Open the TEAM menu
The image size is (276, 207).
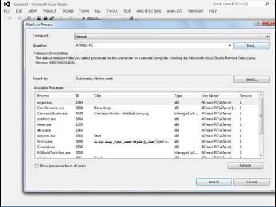[84, 11]
